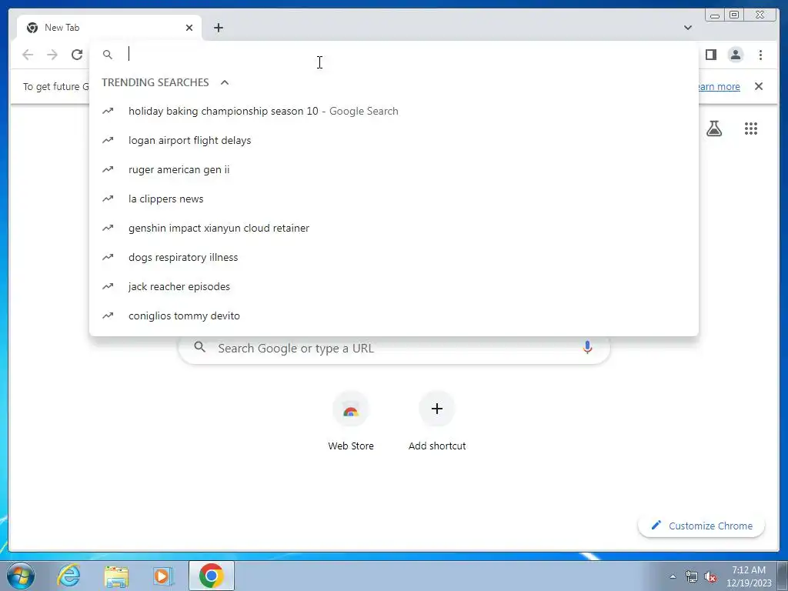Open the side panel icon
788x591 pixels.
tap(710, 55)
